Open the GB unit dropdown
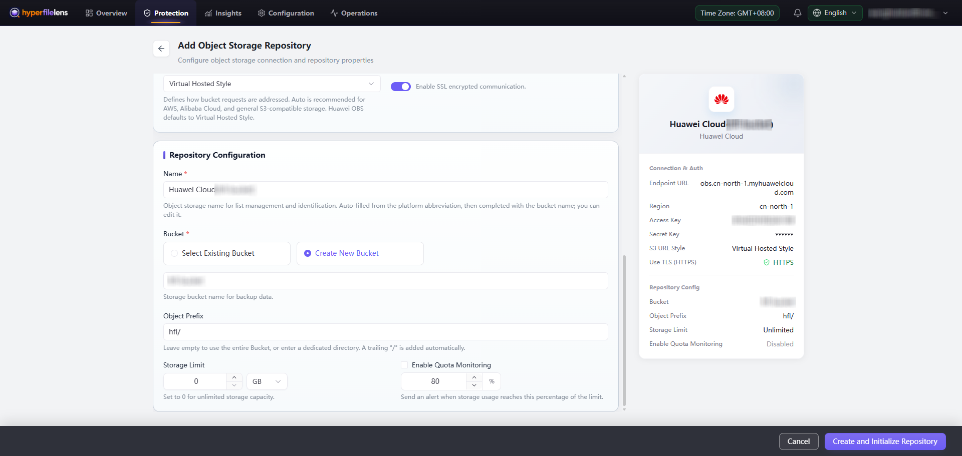The width and height of the screenshot is (962, 456). (267, 381)
